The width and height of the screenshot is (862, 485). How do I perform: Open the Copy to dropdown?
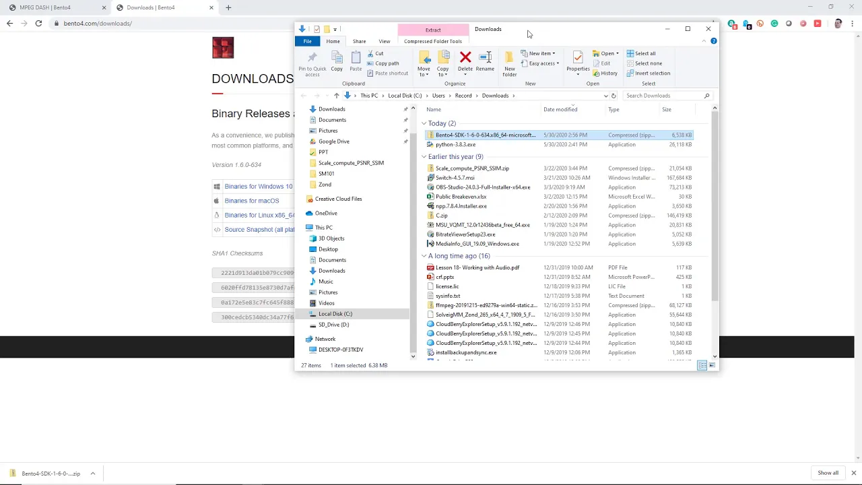tap(442, 71)
